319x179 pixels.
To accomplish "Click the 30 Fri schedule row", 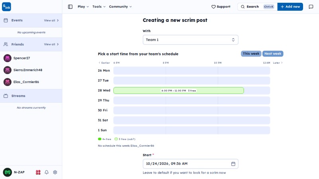I will tap(192, 111).
